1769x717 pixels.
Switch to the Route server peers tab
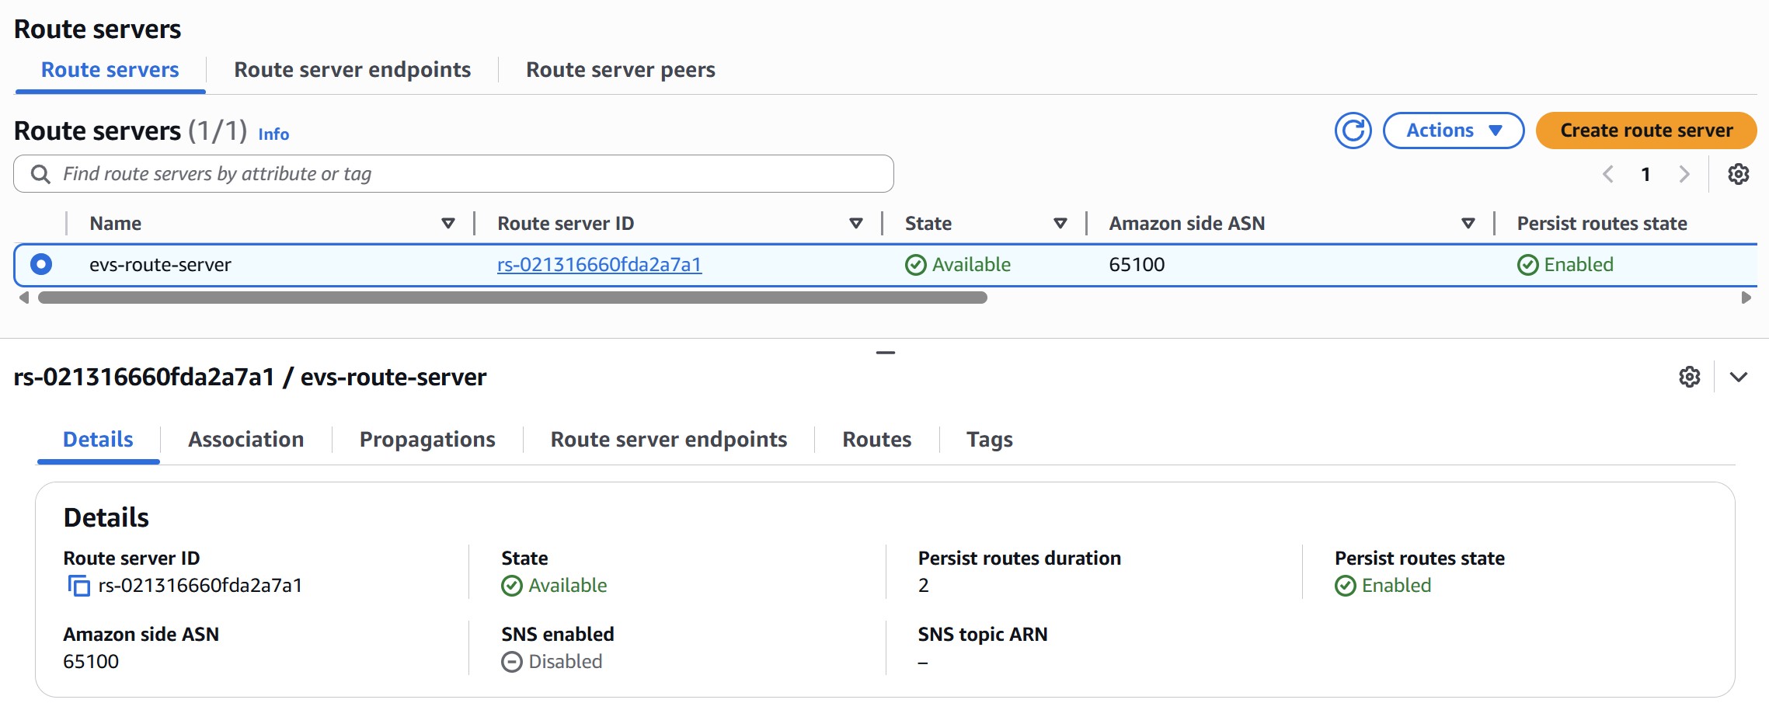coord(620,69)
